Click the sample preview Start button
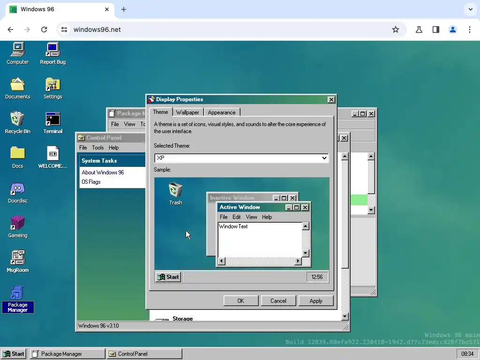Screen dimensions: 480x360 [x=168, y=277]
